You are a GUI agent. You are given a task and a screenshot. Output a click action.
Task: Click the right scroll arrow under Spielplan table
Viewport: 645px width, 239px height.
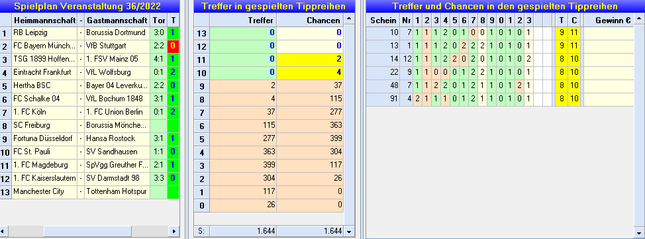click(174, 231)
